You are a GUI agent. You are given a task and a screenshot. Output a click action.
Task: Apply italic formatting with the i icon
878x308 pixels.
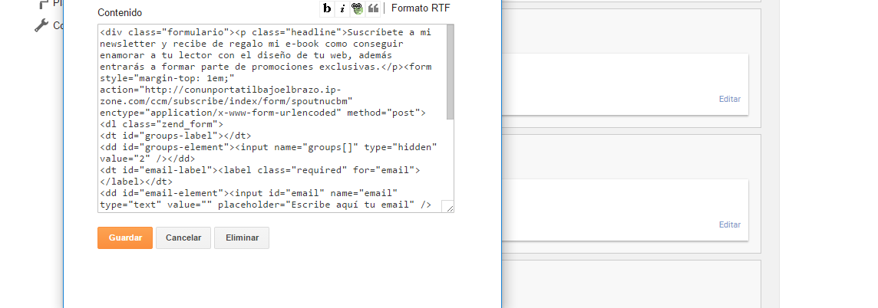(342, 8)
